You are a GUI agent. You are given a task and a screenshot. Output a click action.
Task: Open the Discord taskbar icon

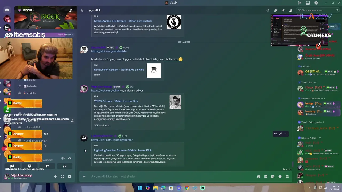coord(179,188)
